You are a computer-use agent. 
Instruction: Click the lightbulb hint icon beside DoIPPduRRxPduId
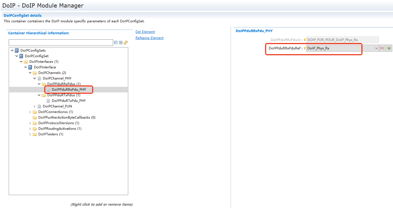(305, 40)
